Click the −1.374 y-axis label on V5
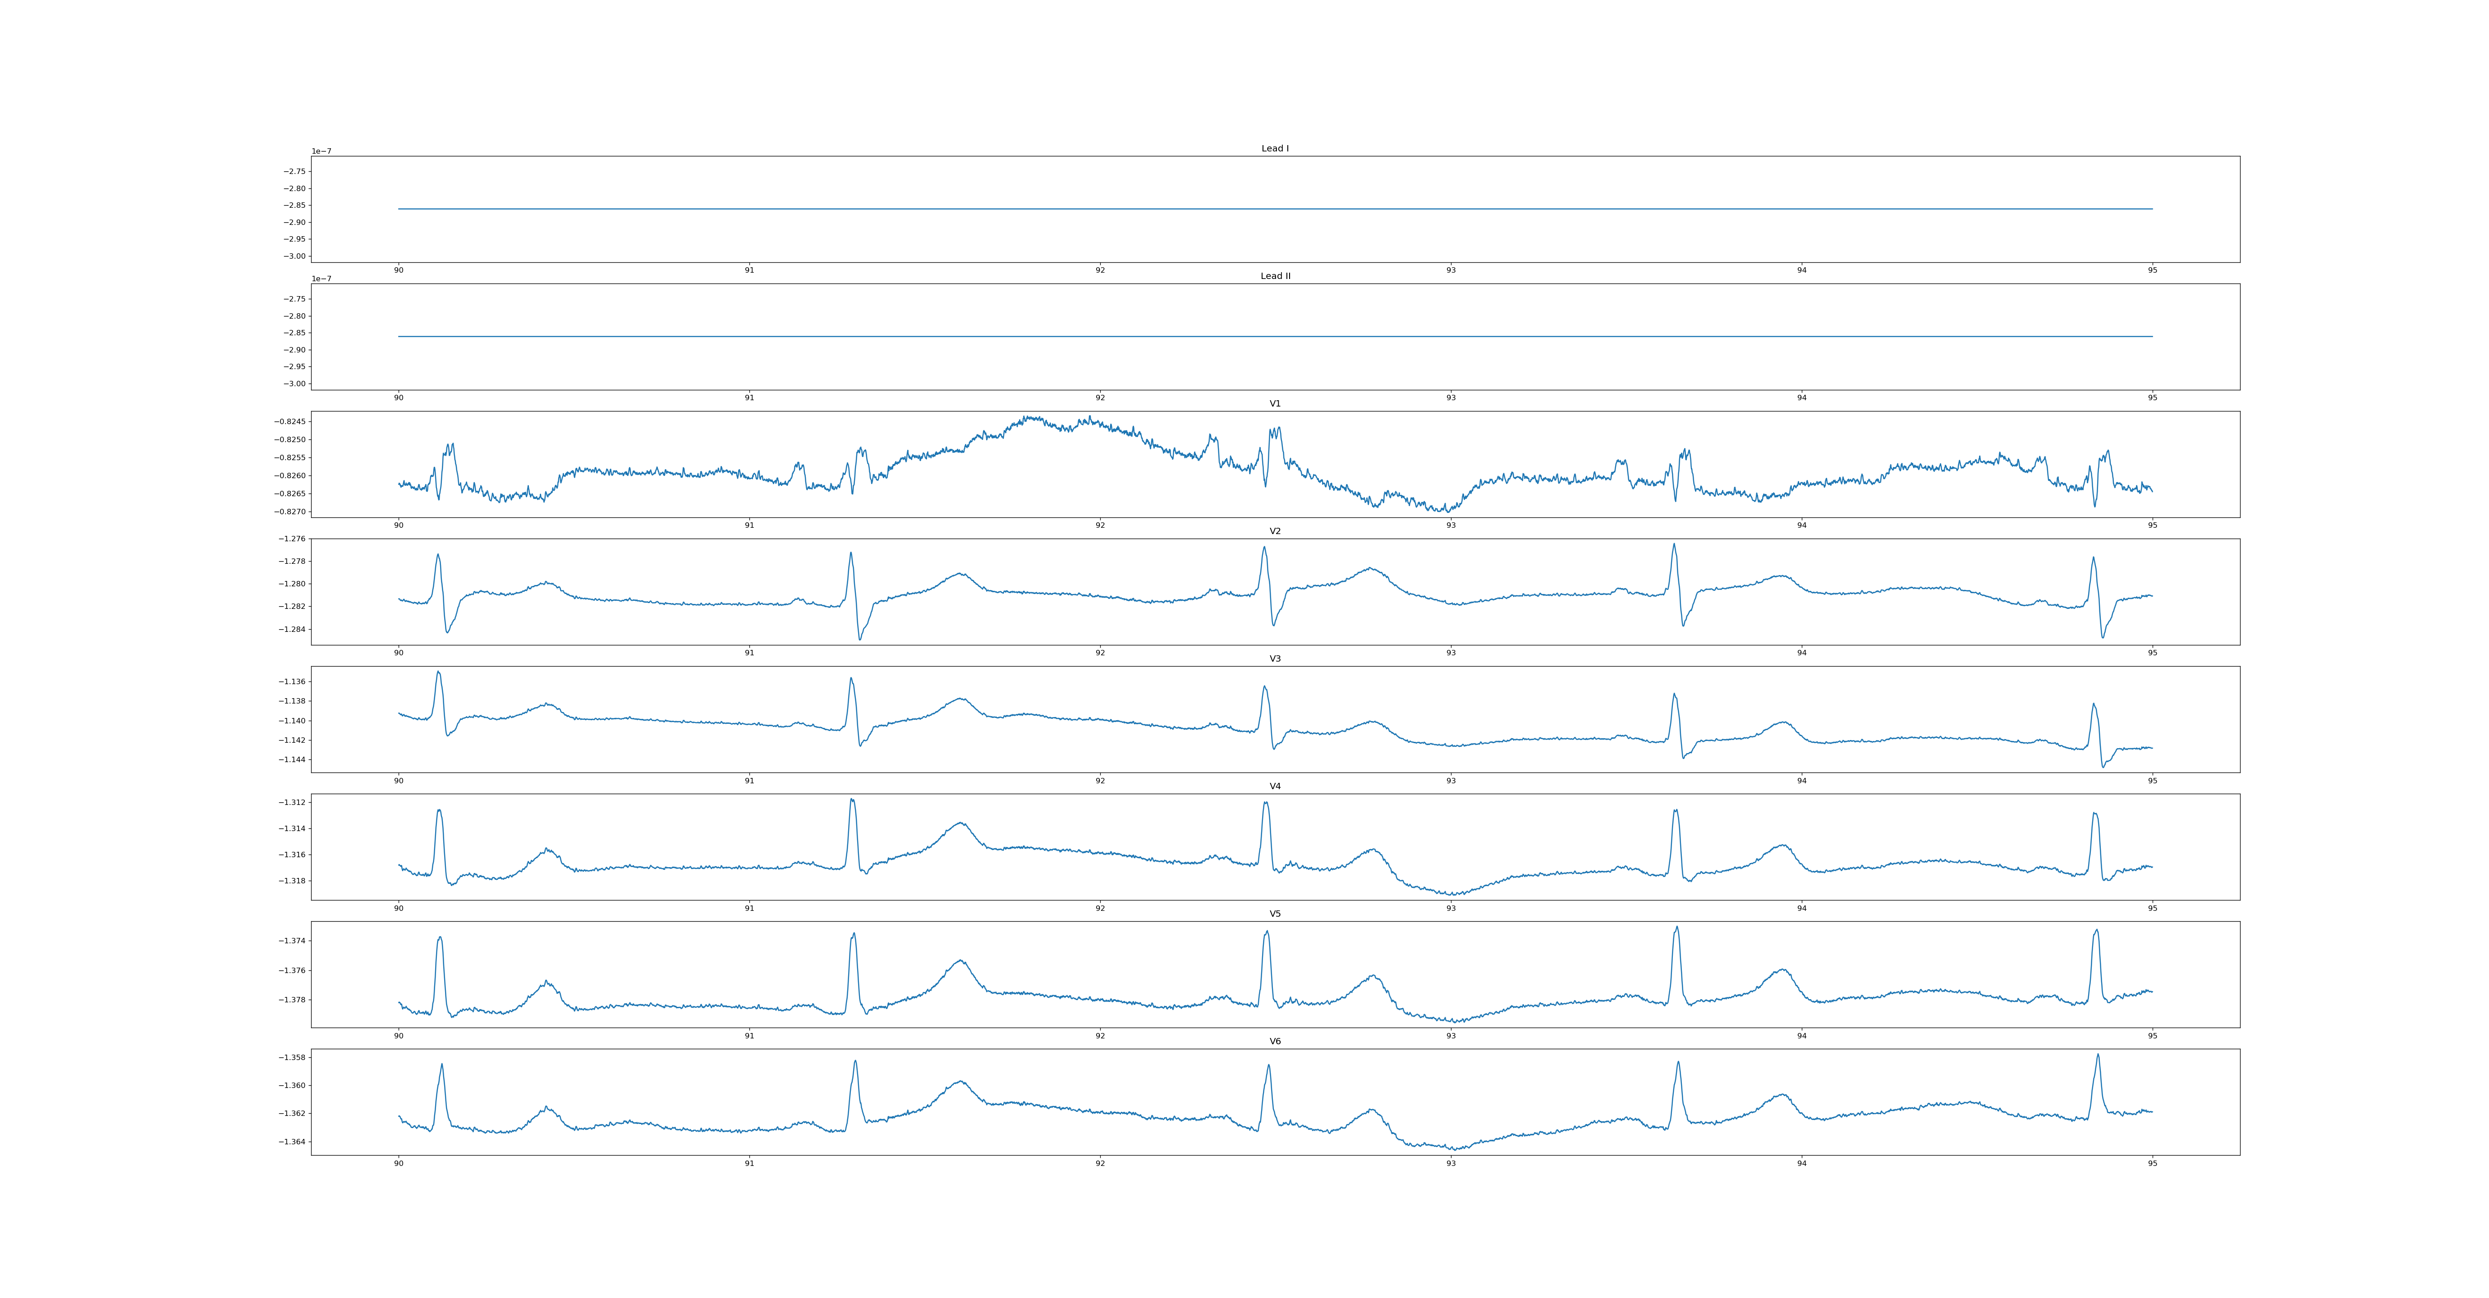The image size is (2489, 1298). tap(292, 941)
